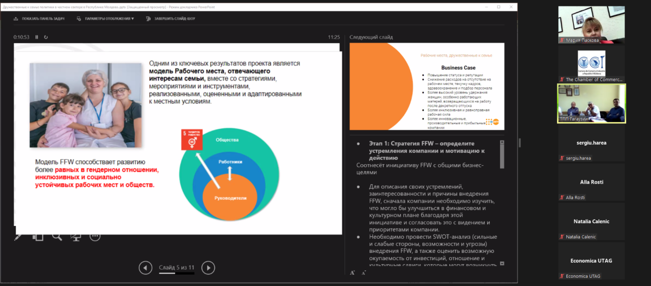
Task: Open the display settings dropdown
Action: [105, 18]
